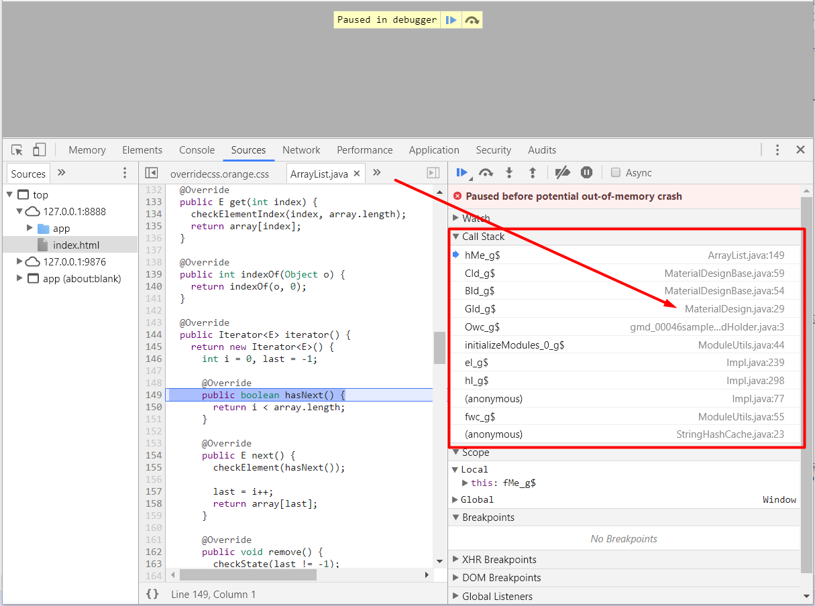Click the code editor vertical scrollbar thumb
This screenshot has width=815, height=606.
click(440, 348)
